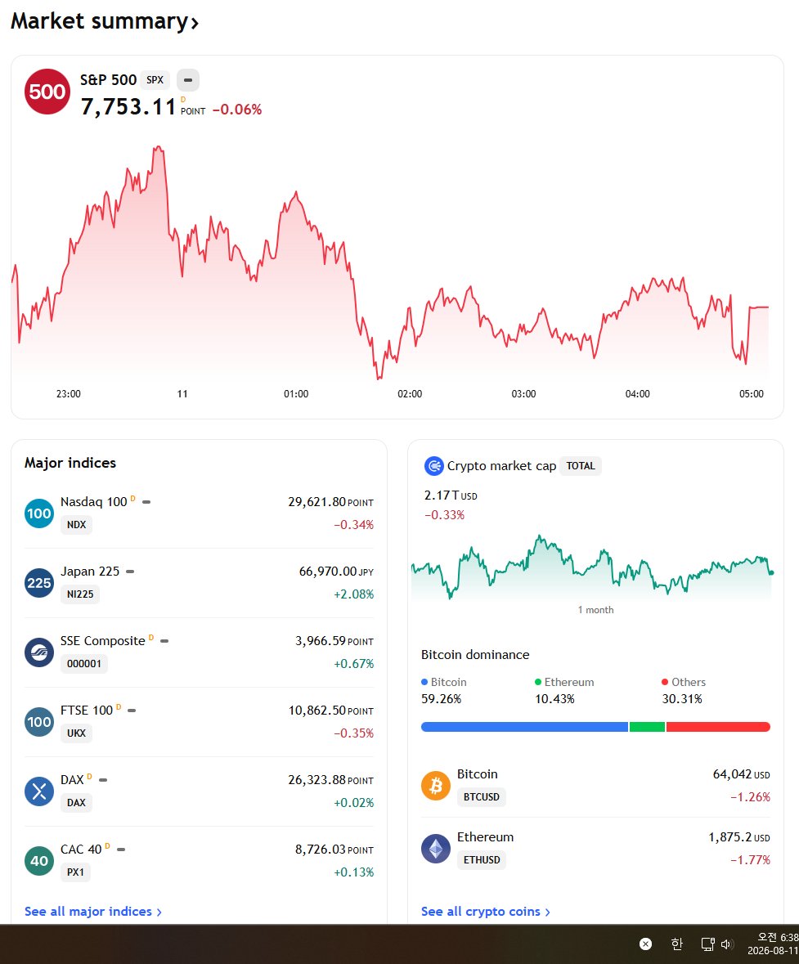The width and height of the screenshot is (799, 964).
Task: Click the Japan 225 round logo icon
Action: pos(39,583)
